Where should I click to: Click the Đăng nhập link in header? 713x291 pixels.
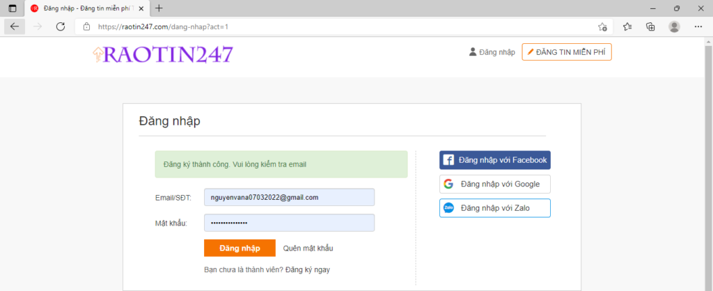click(492, 52)
